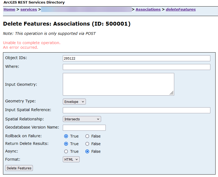
Task: Open the services breadcrumb link
Action: pos(29,10)
